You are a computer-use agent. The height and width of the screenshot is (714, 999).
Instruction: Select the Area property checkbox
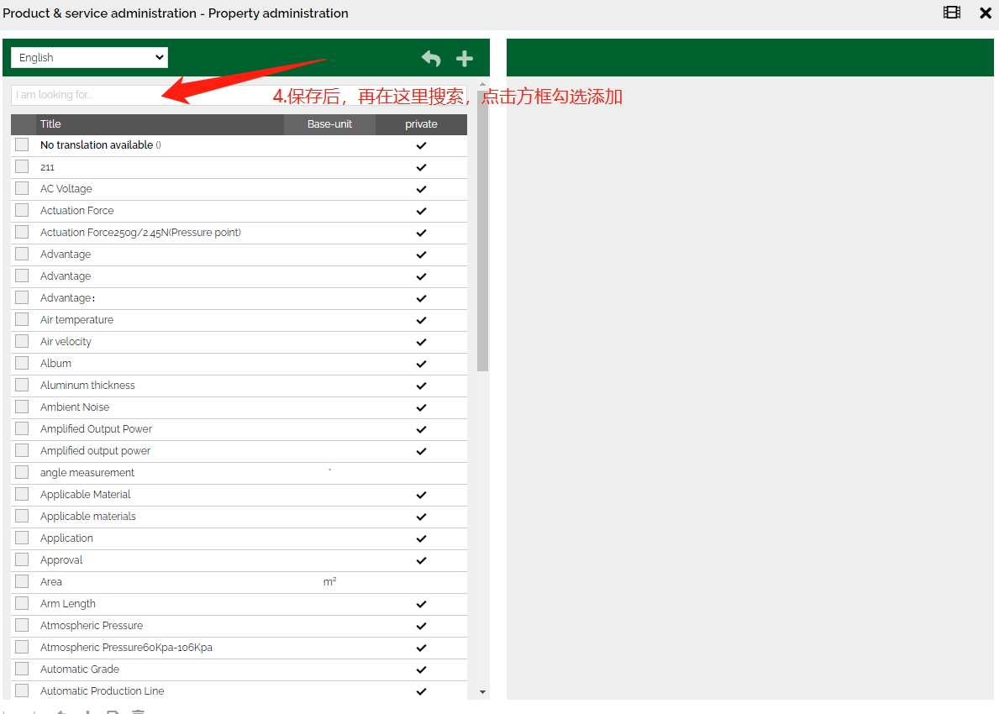[22, 581]
